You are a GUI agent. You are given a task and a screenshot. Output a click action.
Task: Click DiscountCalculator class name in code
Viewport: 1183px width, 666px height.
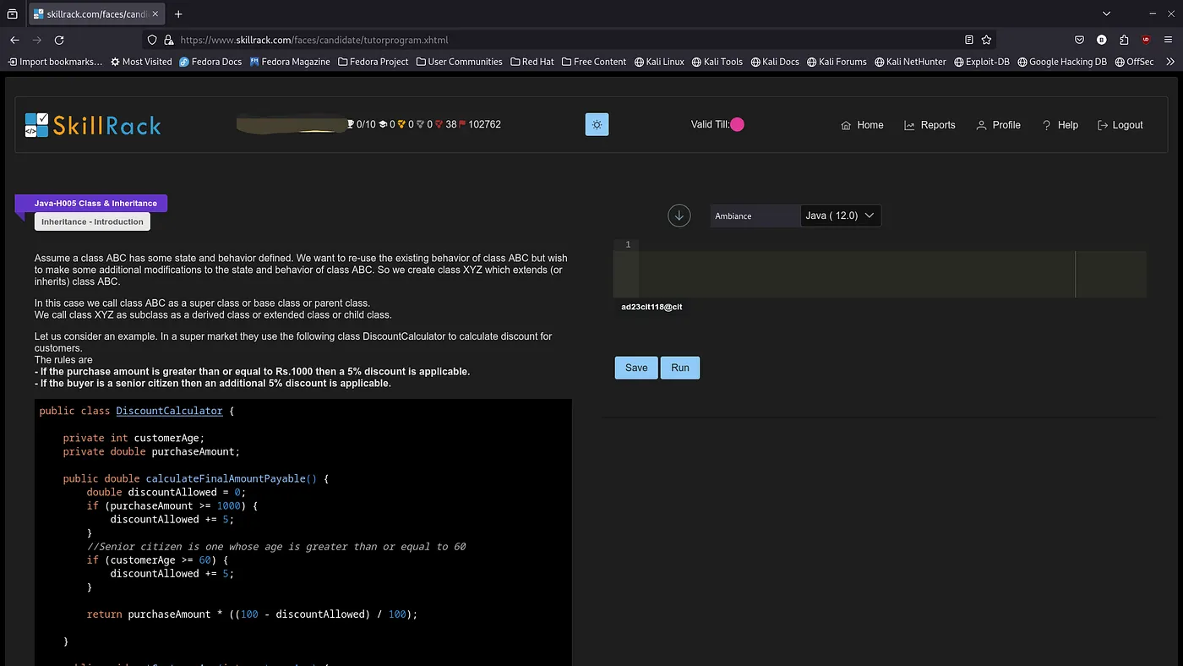[x=169, y=411]
